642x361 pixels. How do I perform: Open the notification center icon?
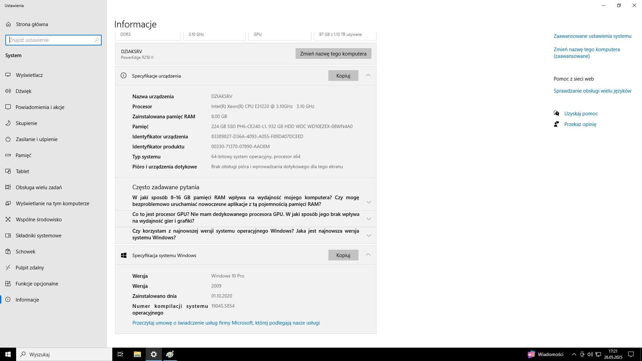631,354
